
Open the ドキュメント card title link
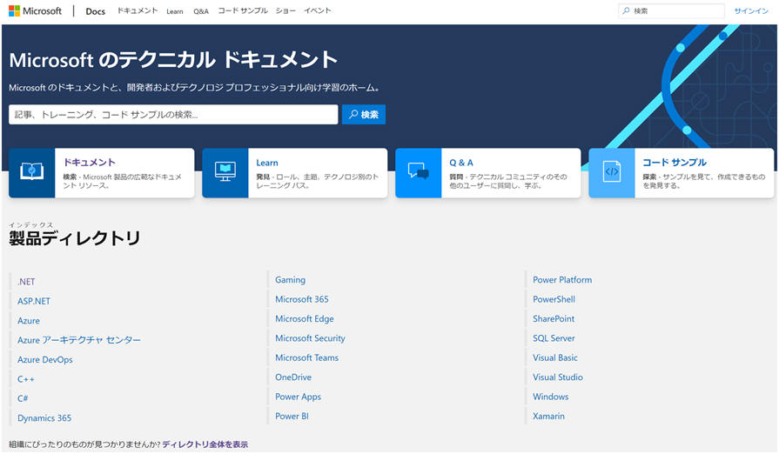pyautogui.click(x=90, y=163)
